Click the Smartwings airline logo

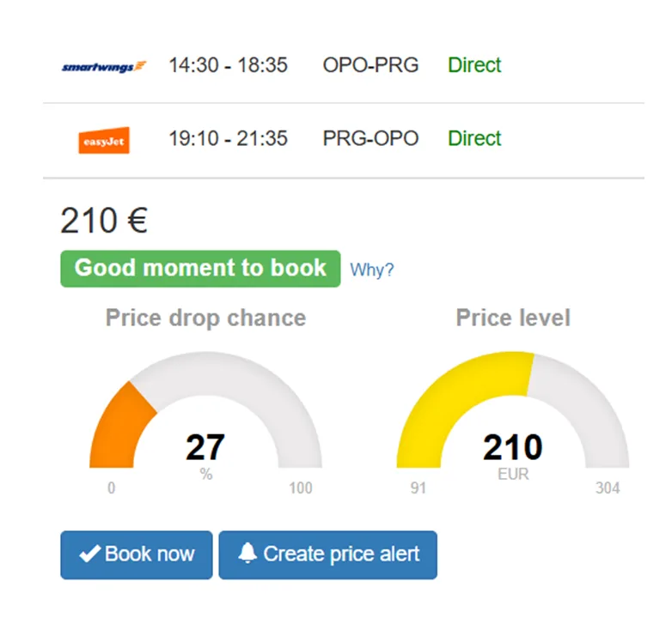[104, 66]
